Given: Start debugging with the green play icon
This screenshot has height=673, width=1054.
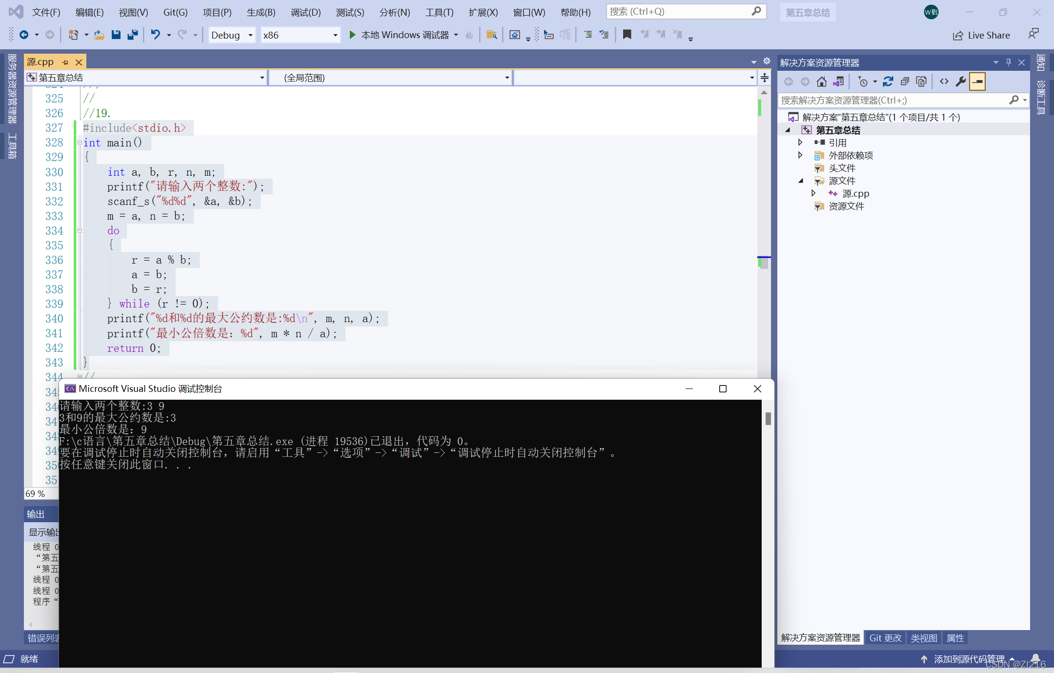Looking at the screenshot, I should (352, 35).
